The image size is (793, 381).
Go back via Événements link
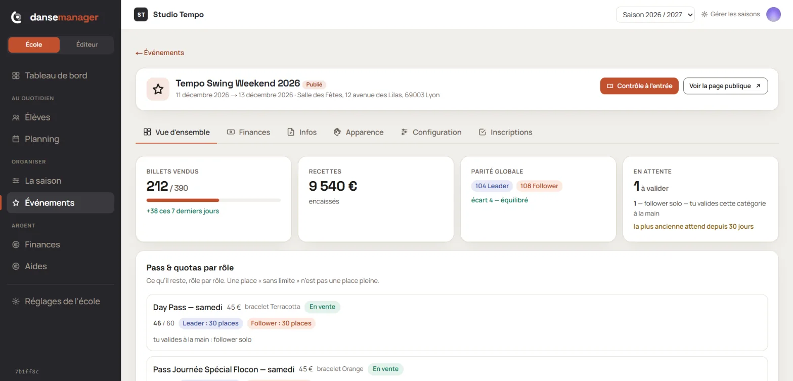point(160,53)
